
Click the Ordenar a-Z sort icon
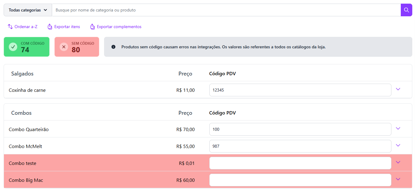pyautogui.click(x=10, y=27)
